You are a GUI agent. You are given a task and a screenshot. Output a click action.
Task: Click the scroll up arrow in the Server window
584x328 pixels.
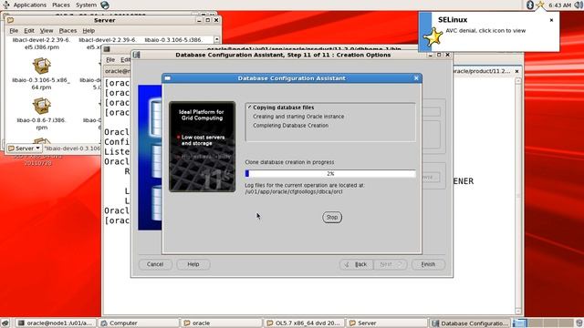click(x=216, y=39)
